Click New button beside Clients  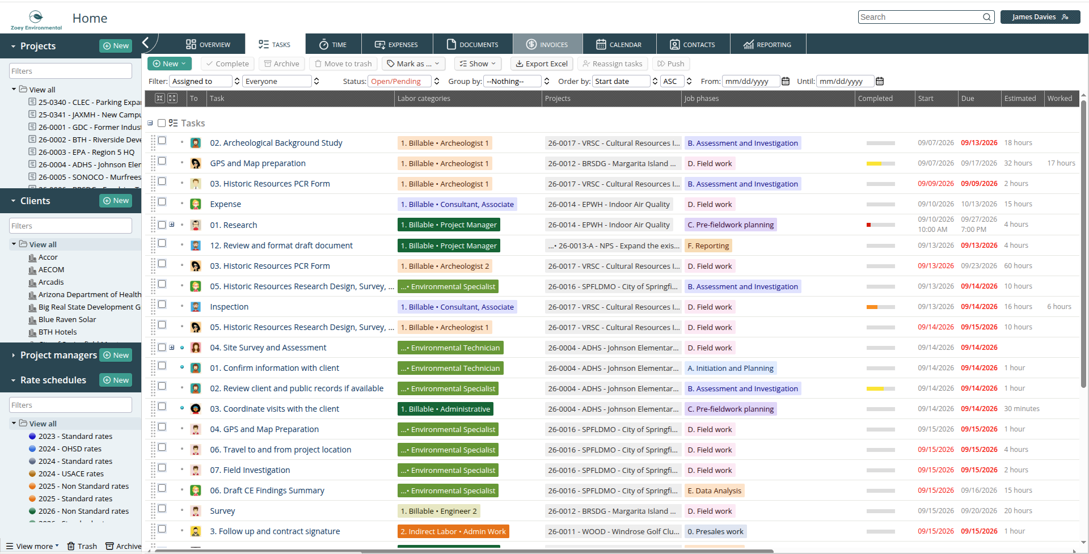coord(116,201)
